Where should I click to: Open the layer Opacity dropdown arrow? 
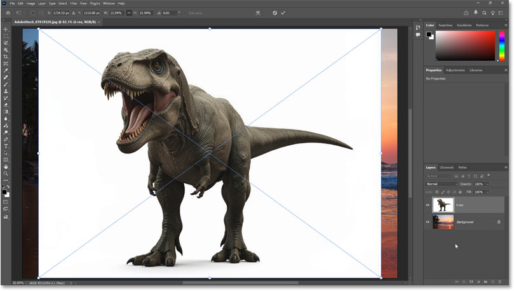click(x=487, y=184)
